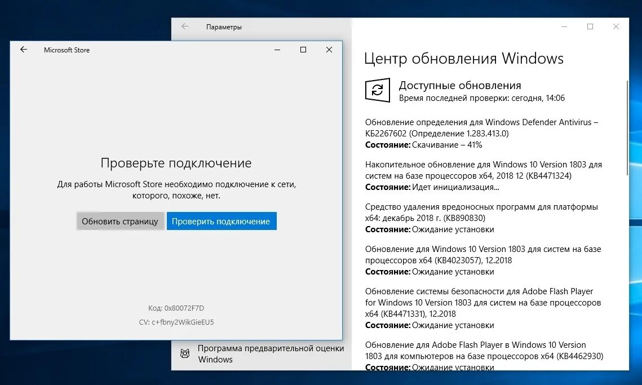Click the cat icon for Программа предварительной оценки

click(x=185, y=353)
